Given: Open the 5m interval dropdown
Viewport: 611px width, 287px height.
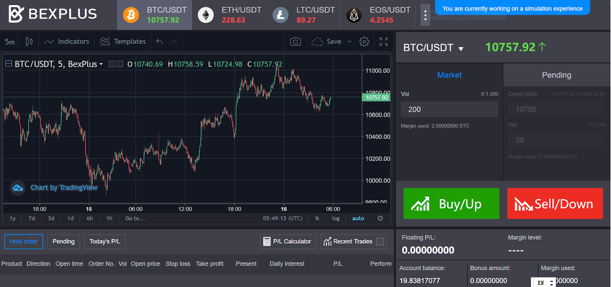Looking at the screenshot, I should click(x=10, y=42).
